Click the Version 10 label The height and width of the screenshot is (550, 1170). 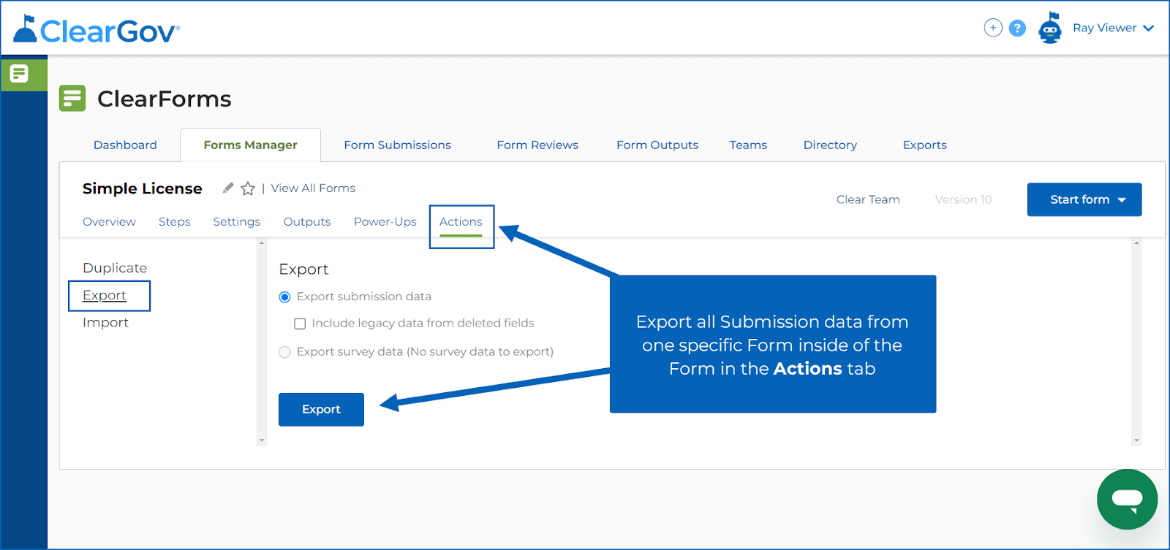(x=963, y=199)
